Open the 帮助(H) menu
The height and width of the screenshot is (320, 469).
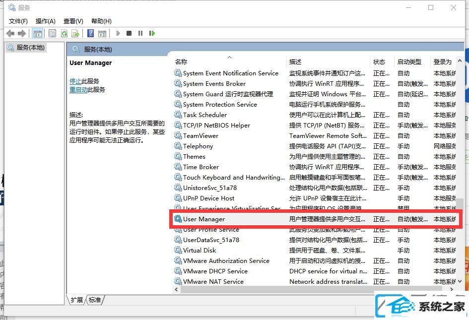point(101,21)
